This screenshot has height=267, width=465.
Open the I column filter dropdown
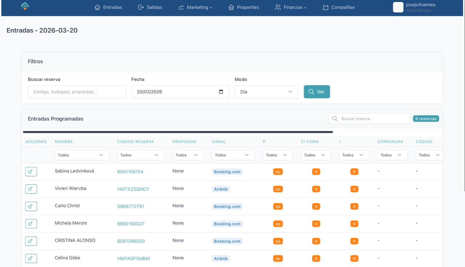354,155
